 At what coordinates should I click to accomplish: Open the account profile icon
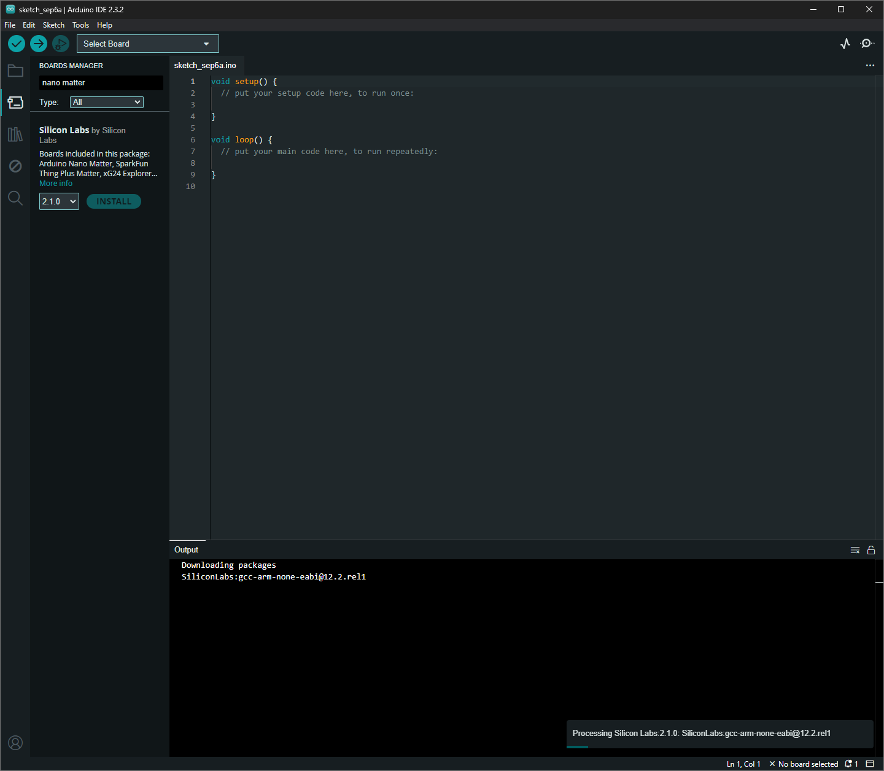(x=15, y=743)
